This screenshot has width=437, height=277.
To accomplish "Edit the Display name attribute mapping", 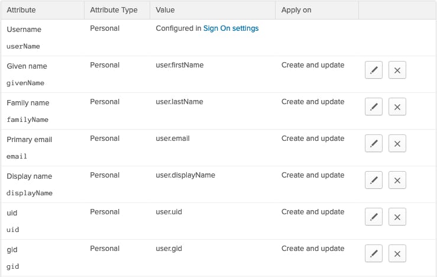I will (374, 181).
